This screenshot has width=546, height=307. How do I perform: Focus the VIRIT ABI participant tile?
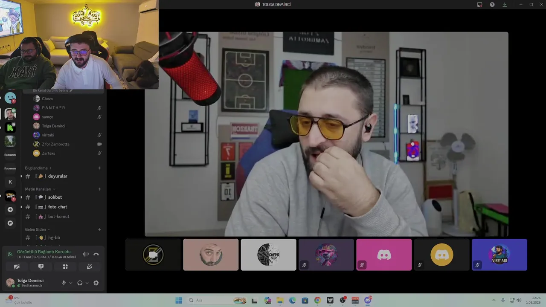[500, 255]
